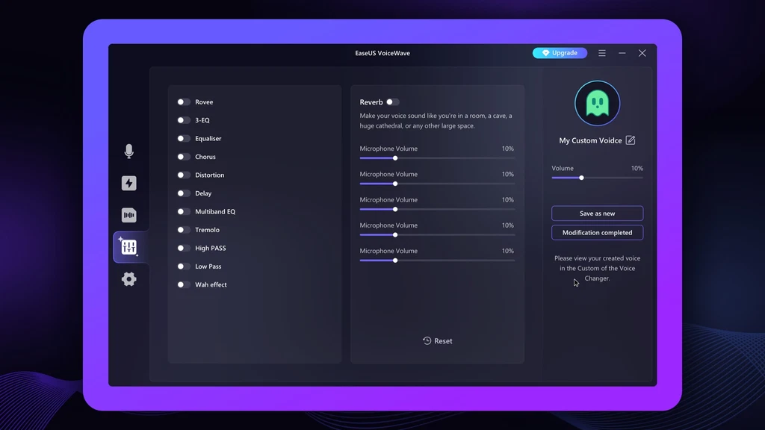The image size is (765, 430).
Task: Toggle the Distortion effect switch
Action: pyautogui.click(x=183, y=175)
